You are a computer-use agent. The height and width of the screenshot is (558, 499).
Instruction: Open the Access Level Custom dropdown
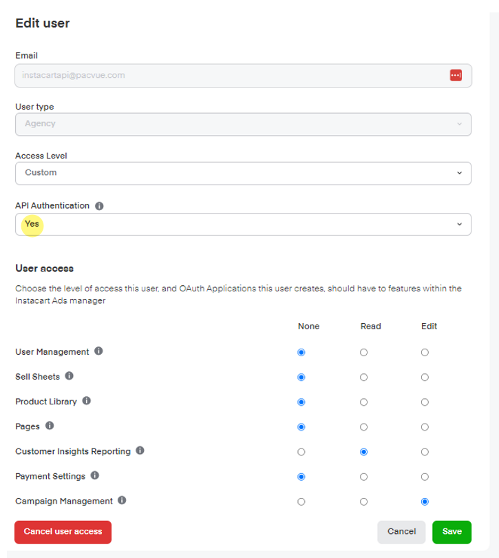click(x=243, y=174)
